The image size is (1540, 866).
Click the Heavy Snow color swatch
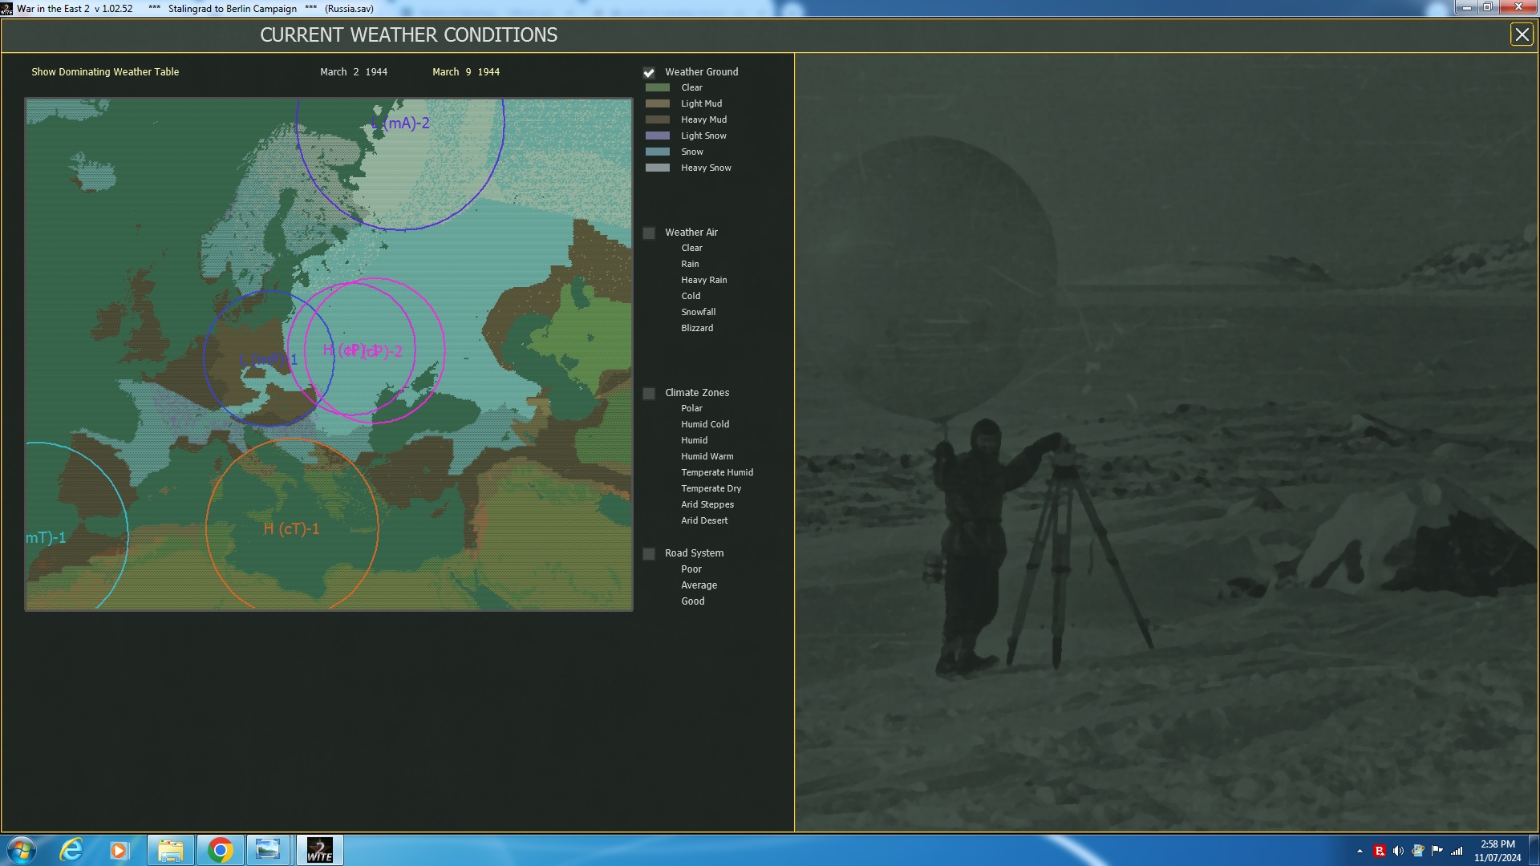pos(657,168)
